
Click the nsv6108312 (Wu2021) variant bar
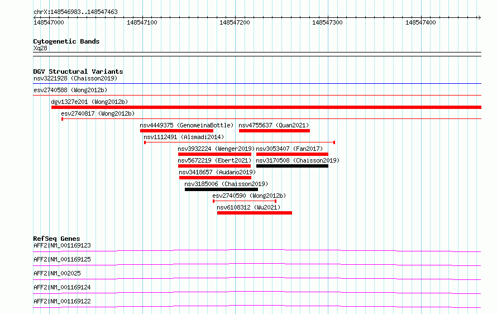pos(255,213)
